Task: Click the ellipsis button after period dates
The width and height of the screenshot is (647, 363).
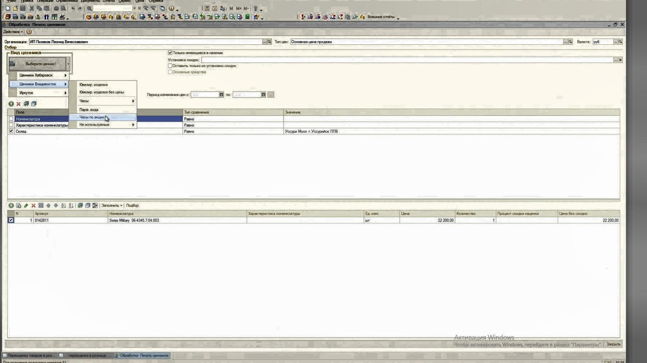Action: [271, 95]
